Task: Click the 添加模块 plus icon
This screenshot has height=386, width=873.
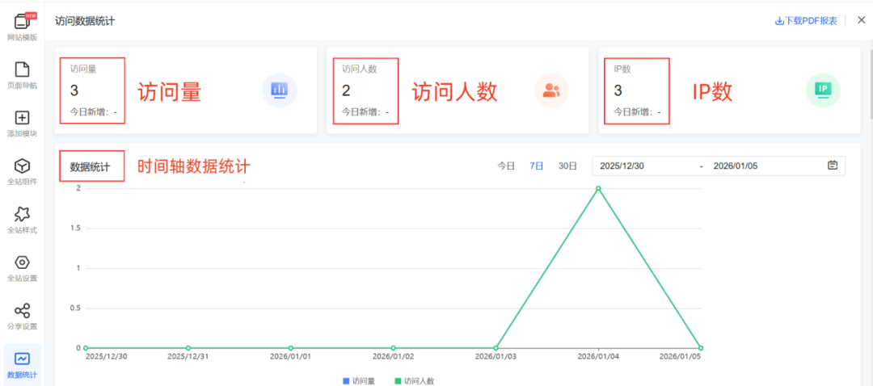Action: tap(22, 118)
